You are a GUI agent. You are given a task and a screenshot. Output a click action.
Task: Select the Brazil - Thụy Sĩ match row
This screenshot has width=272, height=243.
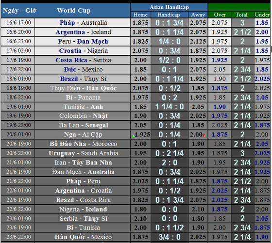click(136, 79)
